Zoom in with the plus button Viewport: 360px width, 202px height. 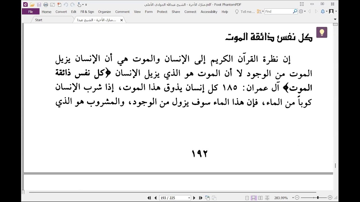(330, 198)
